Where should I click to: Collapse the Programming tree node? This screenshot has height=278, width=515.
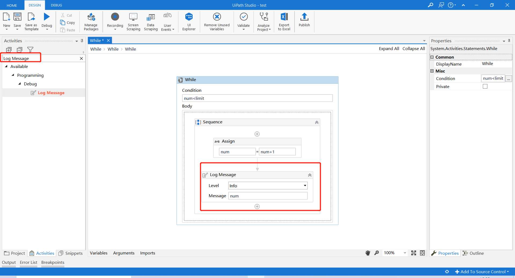pyautogui.click(x=13, y=75)
